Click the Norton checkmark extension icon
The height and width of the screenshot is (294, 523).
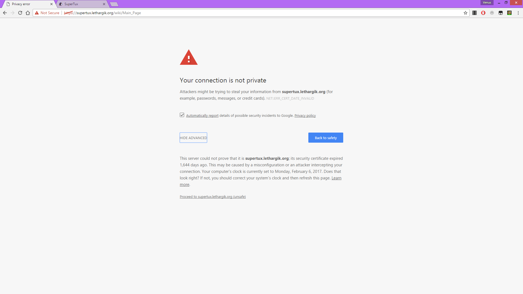(x=509, y=13)
